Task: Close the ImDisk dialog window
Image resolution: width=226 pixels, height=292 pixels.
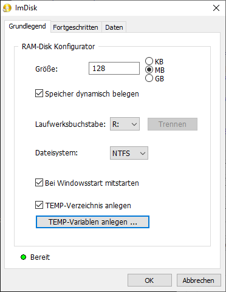Action: point(216,8)
